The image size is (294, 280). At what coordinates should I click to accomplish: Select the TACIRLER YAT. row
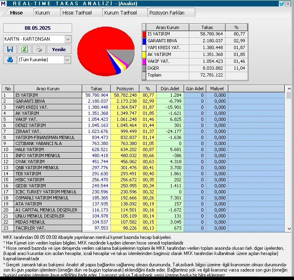click(x=143, y=228)
